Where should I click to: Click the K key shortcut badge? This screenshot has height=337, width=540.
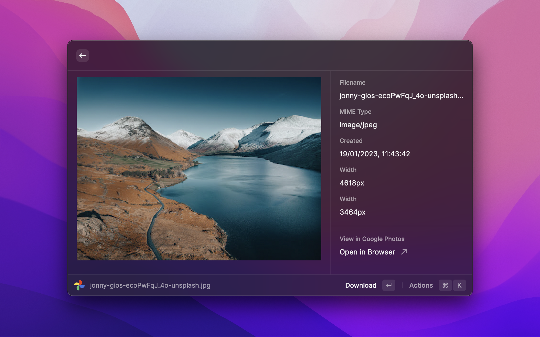point(459,285)
